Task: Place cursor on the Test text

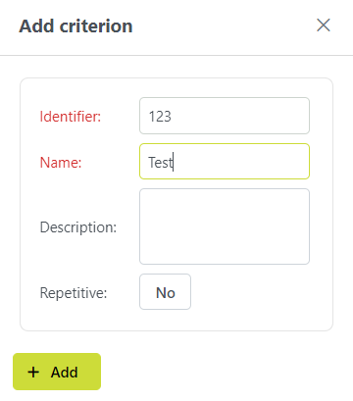Action: tap(160, 163)
